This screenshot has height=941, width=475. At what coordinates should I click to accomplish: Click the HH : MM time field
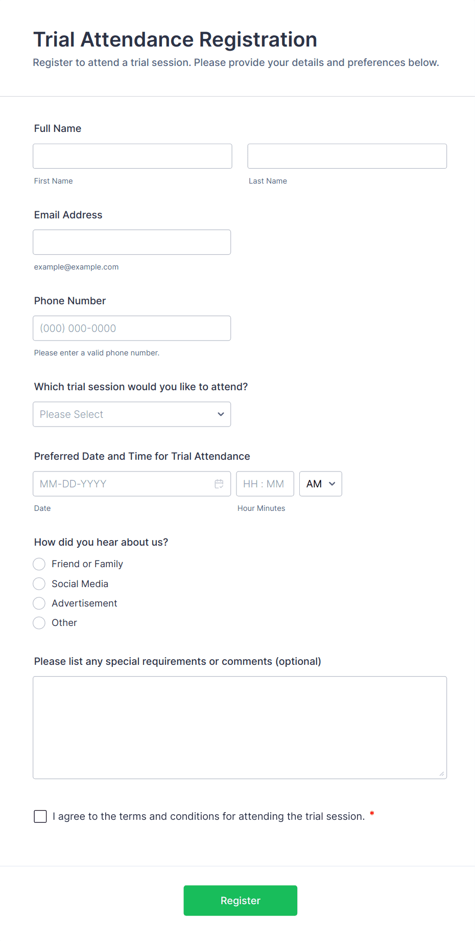[265, 484]
